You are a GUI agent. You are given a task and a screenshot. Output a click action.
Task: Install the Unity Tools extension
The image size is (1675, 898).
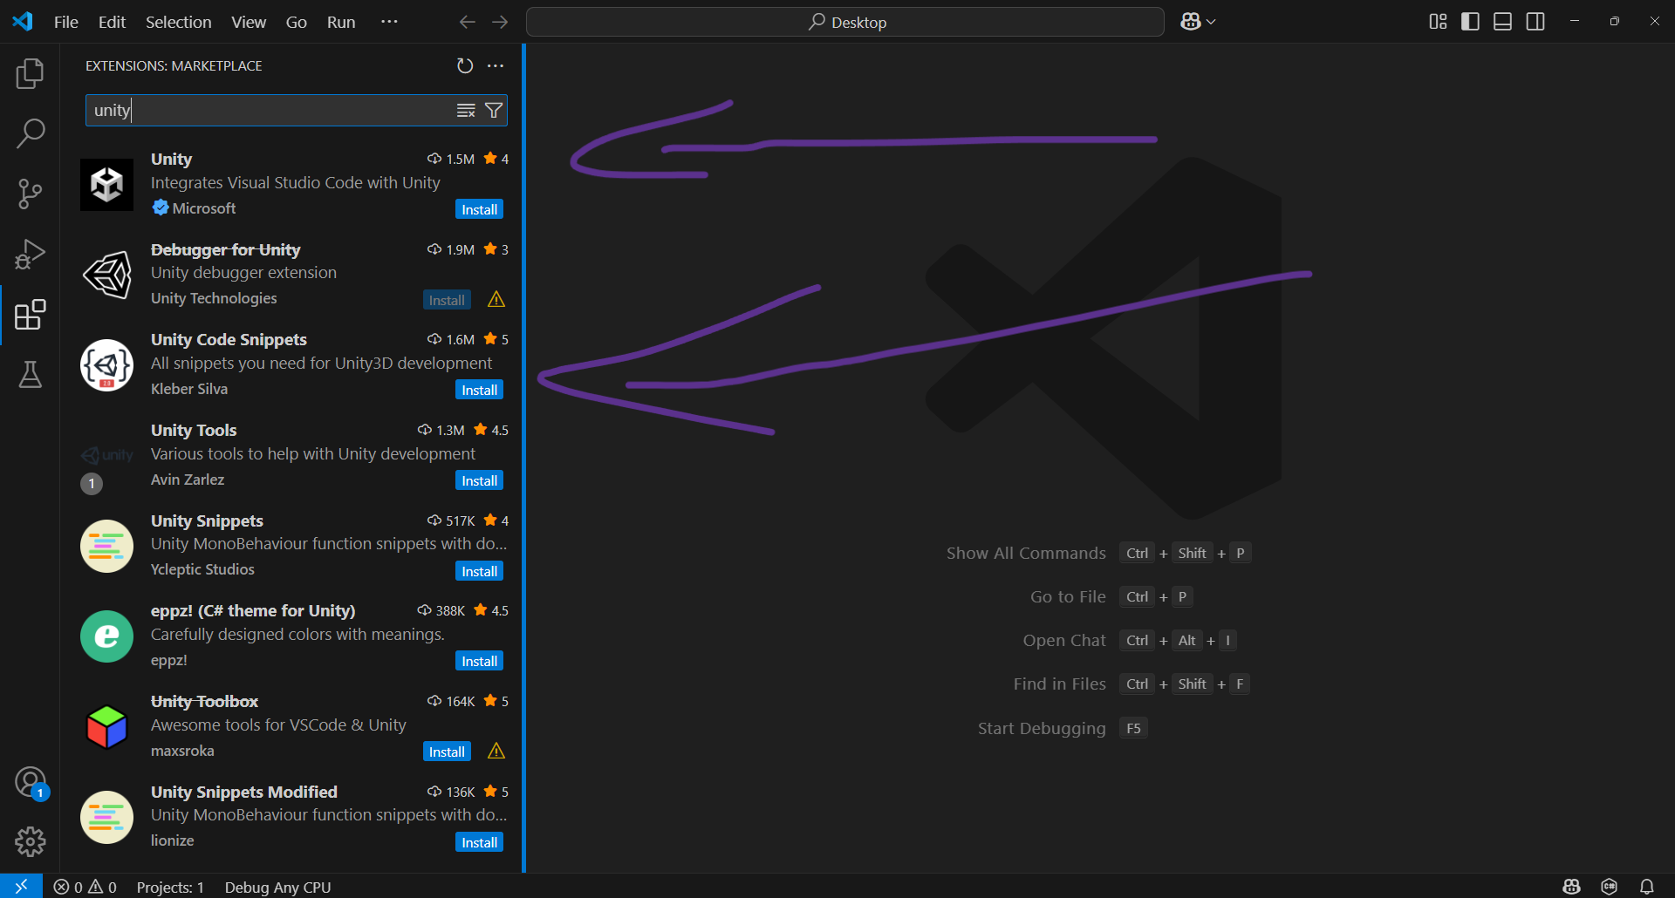point(479,480)
